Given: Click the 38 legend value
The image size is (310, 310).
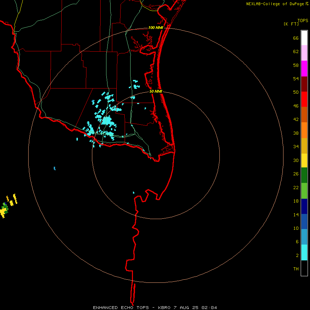Looking at the screenshot, I should (296, 133).
